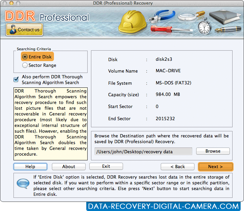Click the blue pliers icon
Viewport: 244px width, 211px height.
pos(162,16)
